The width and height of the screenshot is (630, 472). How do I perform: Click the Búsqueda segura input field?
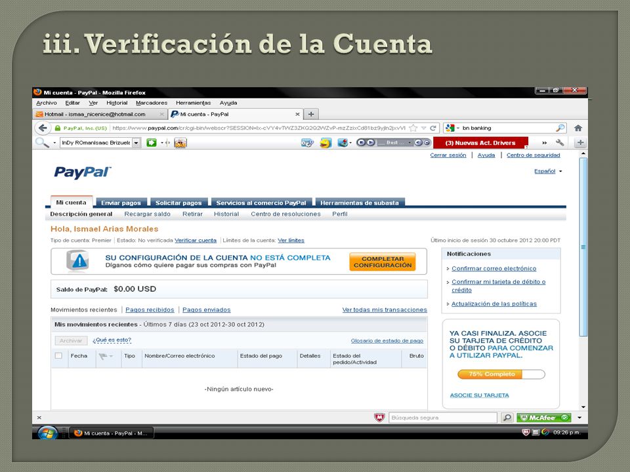coord(443,418)
